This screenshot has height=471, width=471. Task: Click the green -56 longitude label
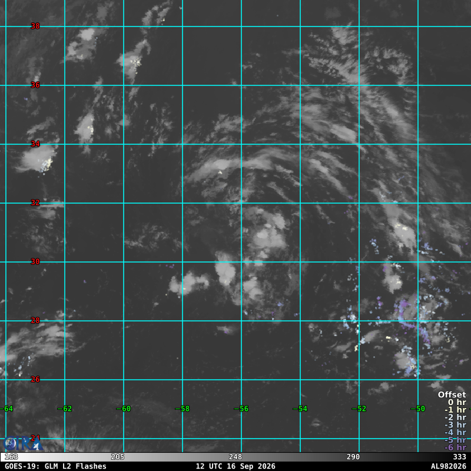pos(241,409)
